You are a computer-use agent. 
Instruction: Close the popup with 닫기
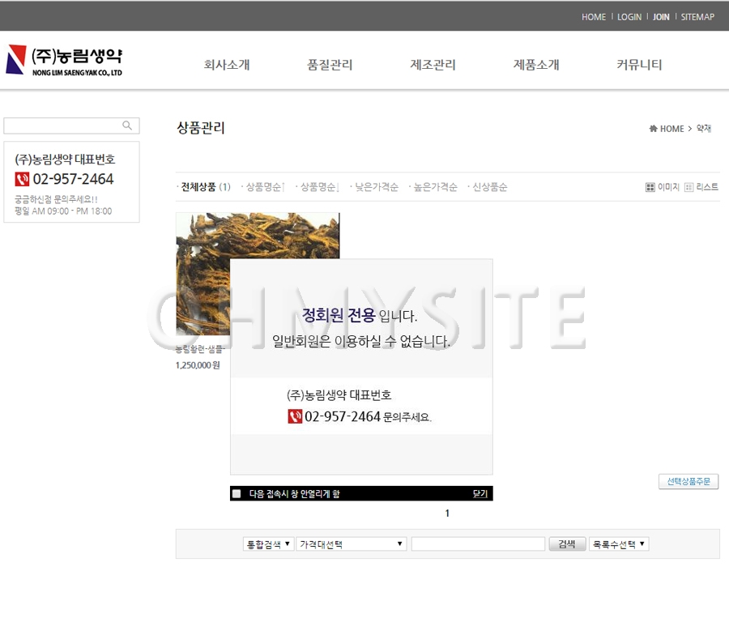point(480,493)
